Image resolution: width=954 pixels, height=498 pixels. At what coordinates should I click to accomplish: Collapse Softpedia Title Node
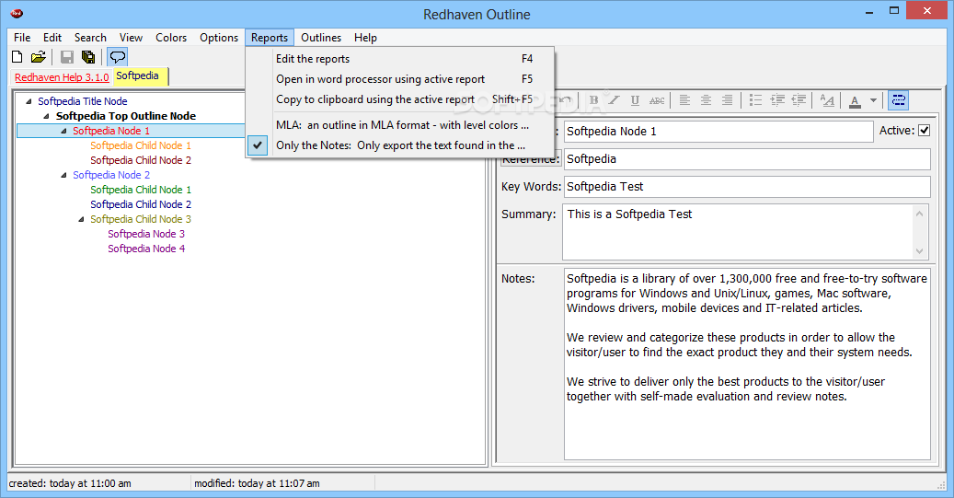pyautogui.click(x=29, y=101)
